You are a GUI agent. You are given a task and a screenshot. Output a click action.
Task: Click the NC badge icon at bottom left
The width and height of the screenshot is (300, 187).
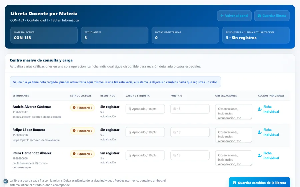6,181
